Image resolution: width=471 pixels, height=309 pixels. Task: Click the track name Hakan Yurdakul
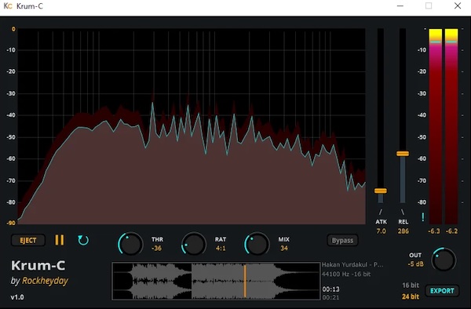coord(352,264)
